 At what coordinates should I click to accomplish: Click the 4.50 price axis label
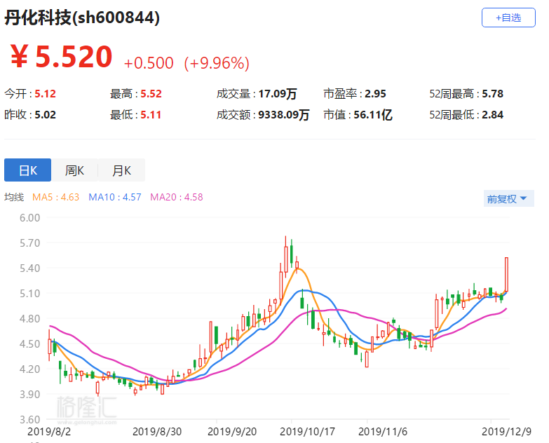29,343
